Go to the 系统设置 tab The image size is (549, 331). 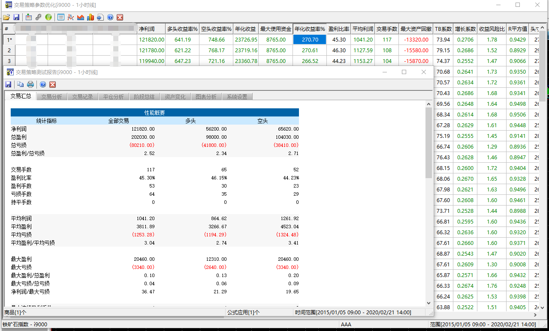(x=237, y=97)
